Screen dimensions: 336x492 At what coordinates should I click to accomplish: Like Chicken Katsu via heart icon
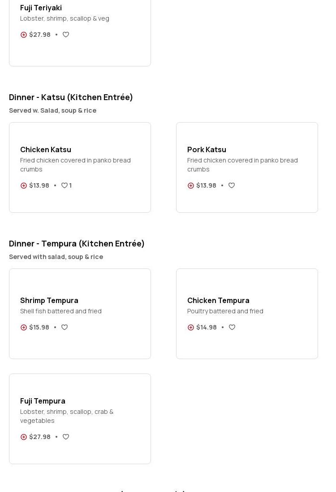[65, 185]
